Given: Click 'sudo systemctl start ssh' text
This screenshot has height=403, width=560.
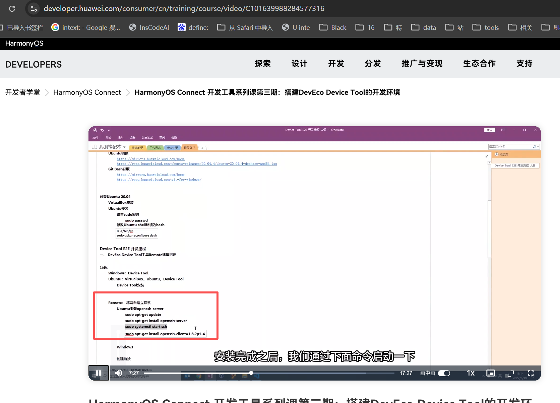Looking at the screenshot, I should [x=146, y=327].
